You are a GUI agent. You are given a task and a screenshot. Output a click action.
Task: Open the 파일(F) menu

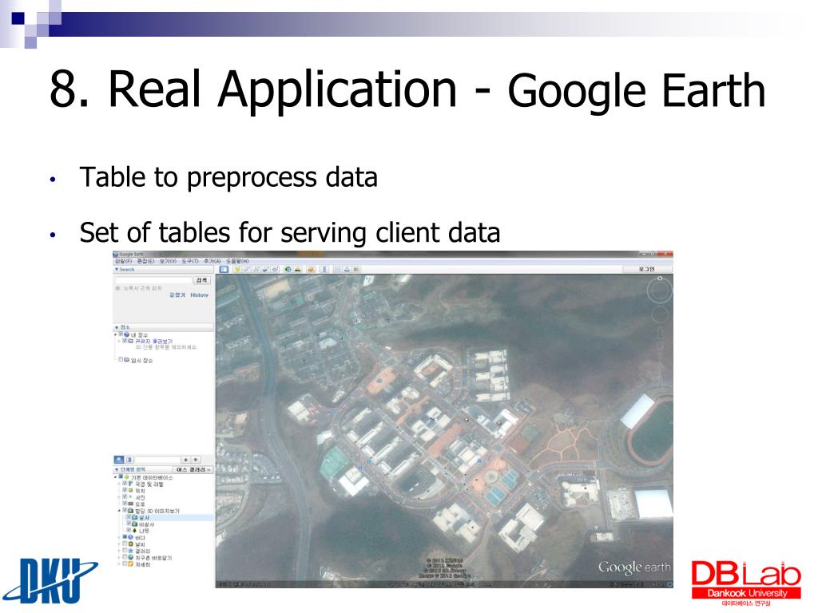coord(124,261)
